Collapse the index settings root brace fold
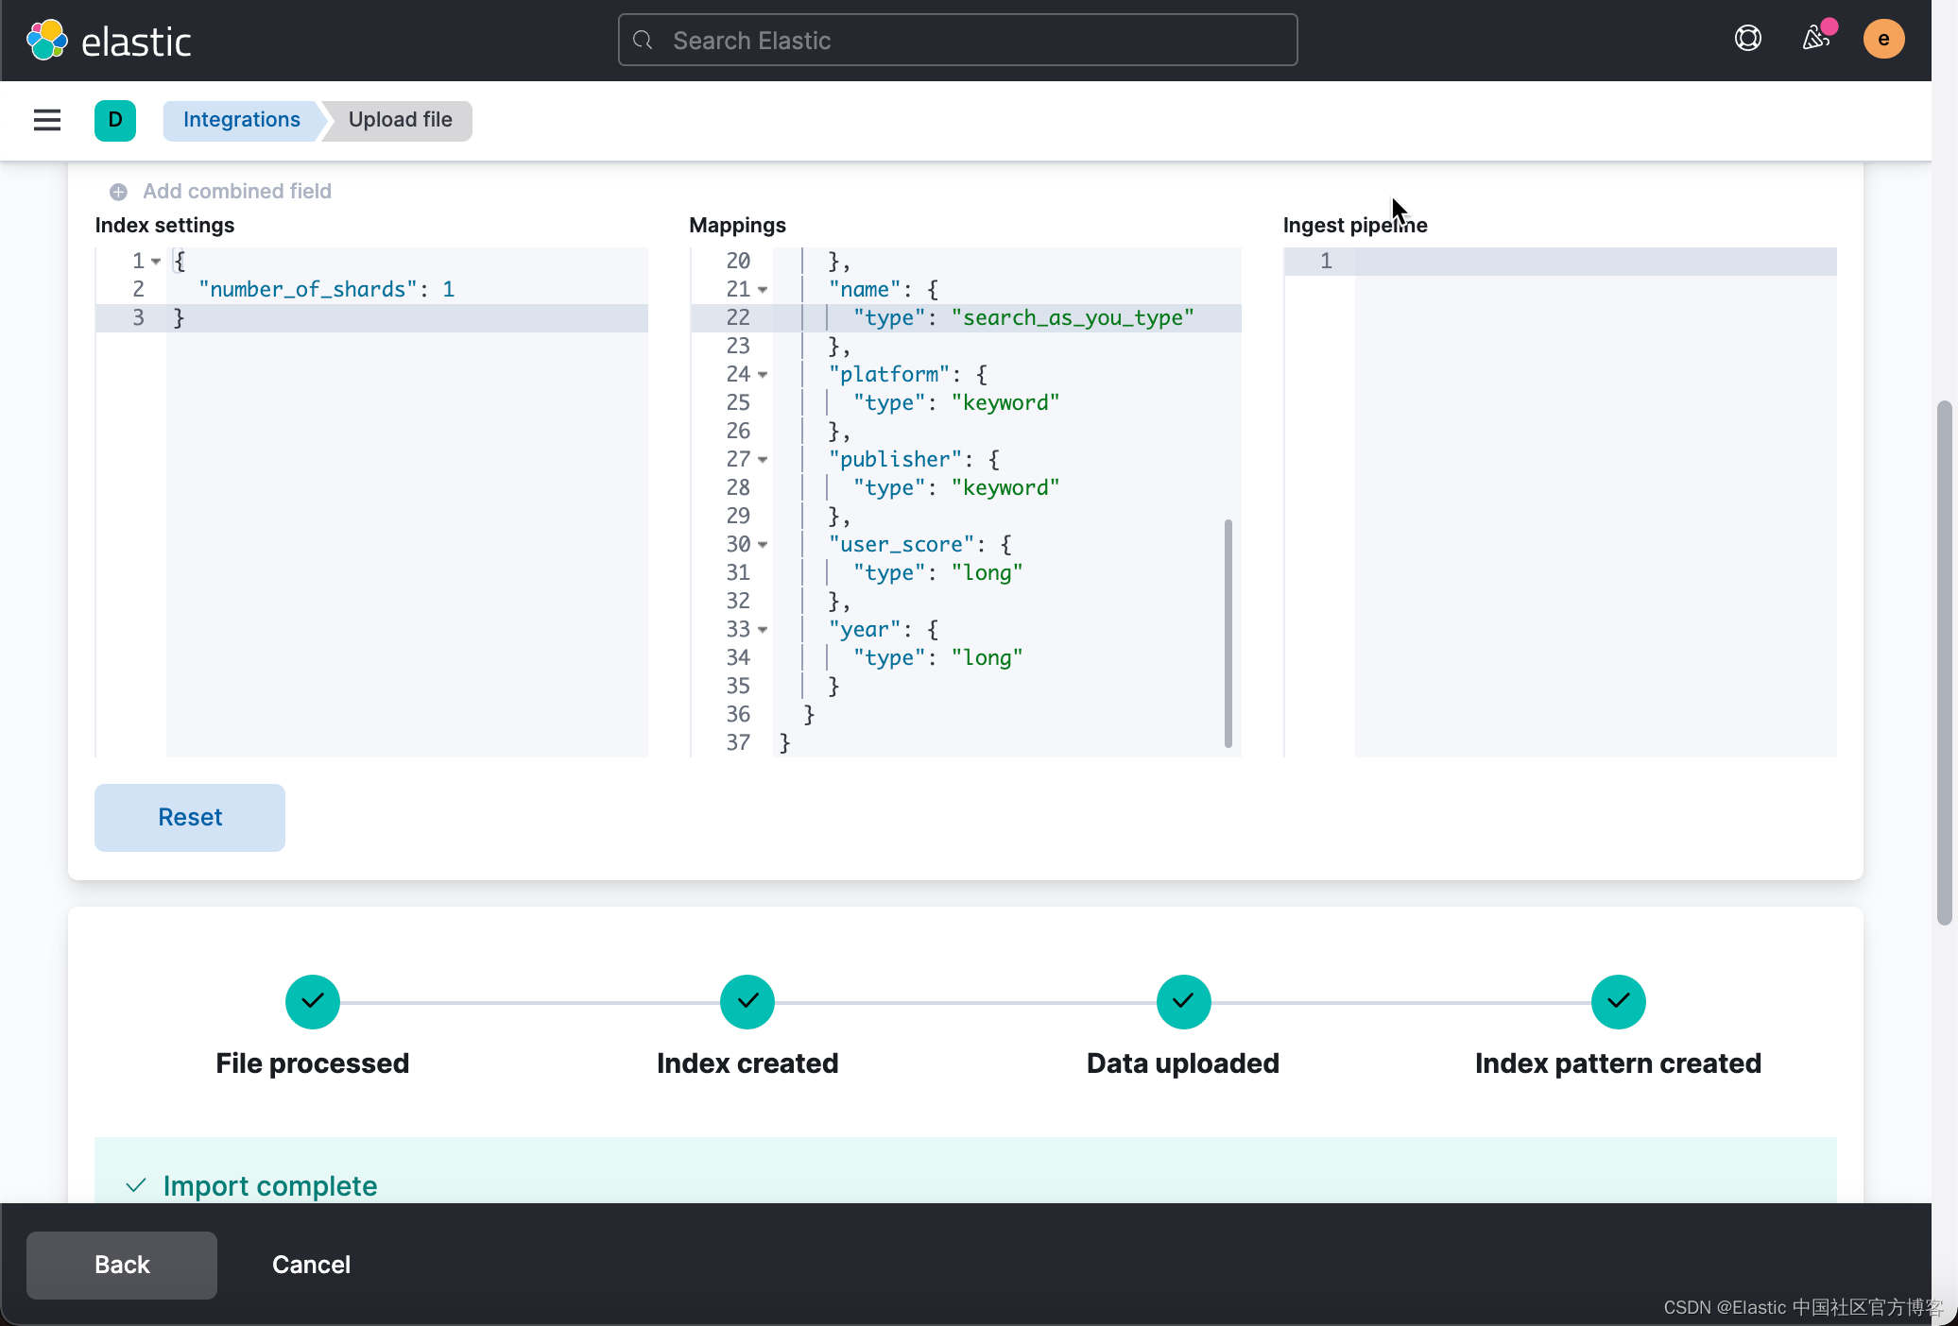This screenshot has height=1326, width=1958. point(156,262)
